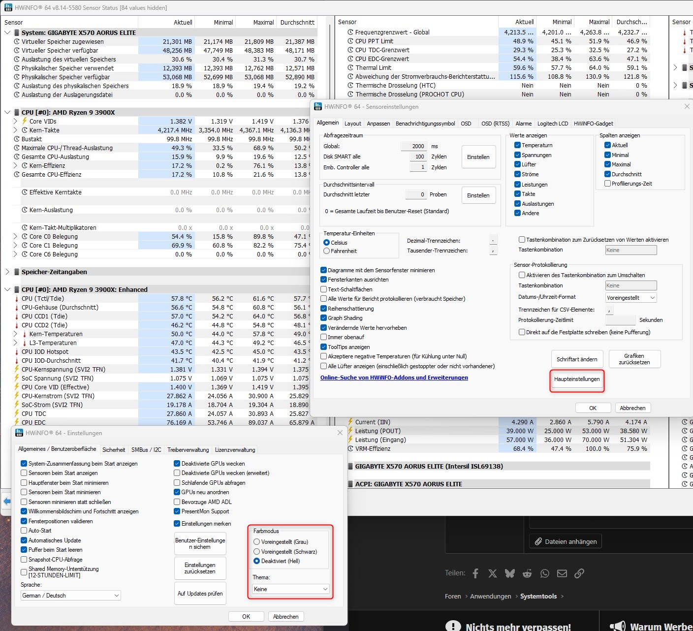Click Anwendungen breadcrumb link
The image size is (693, 631).
tap(491, 596)
